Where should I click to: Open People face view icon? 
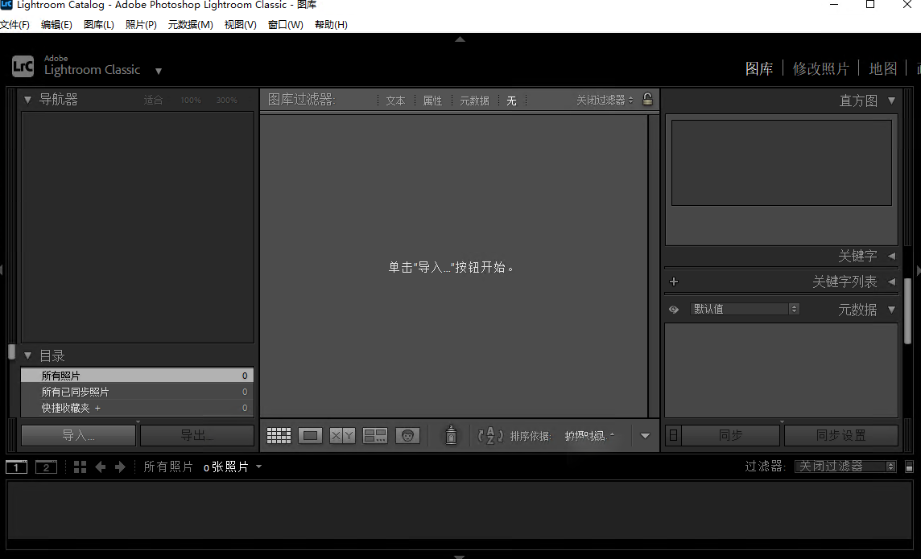click(407, 436)
